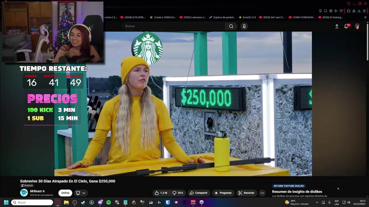Click the Recortar clip button
Screen dimensions: 369x207
(246, 193)
